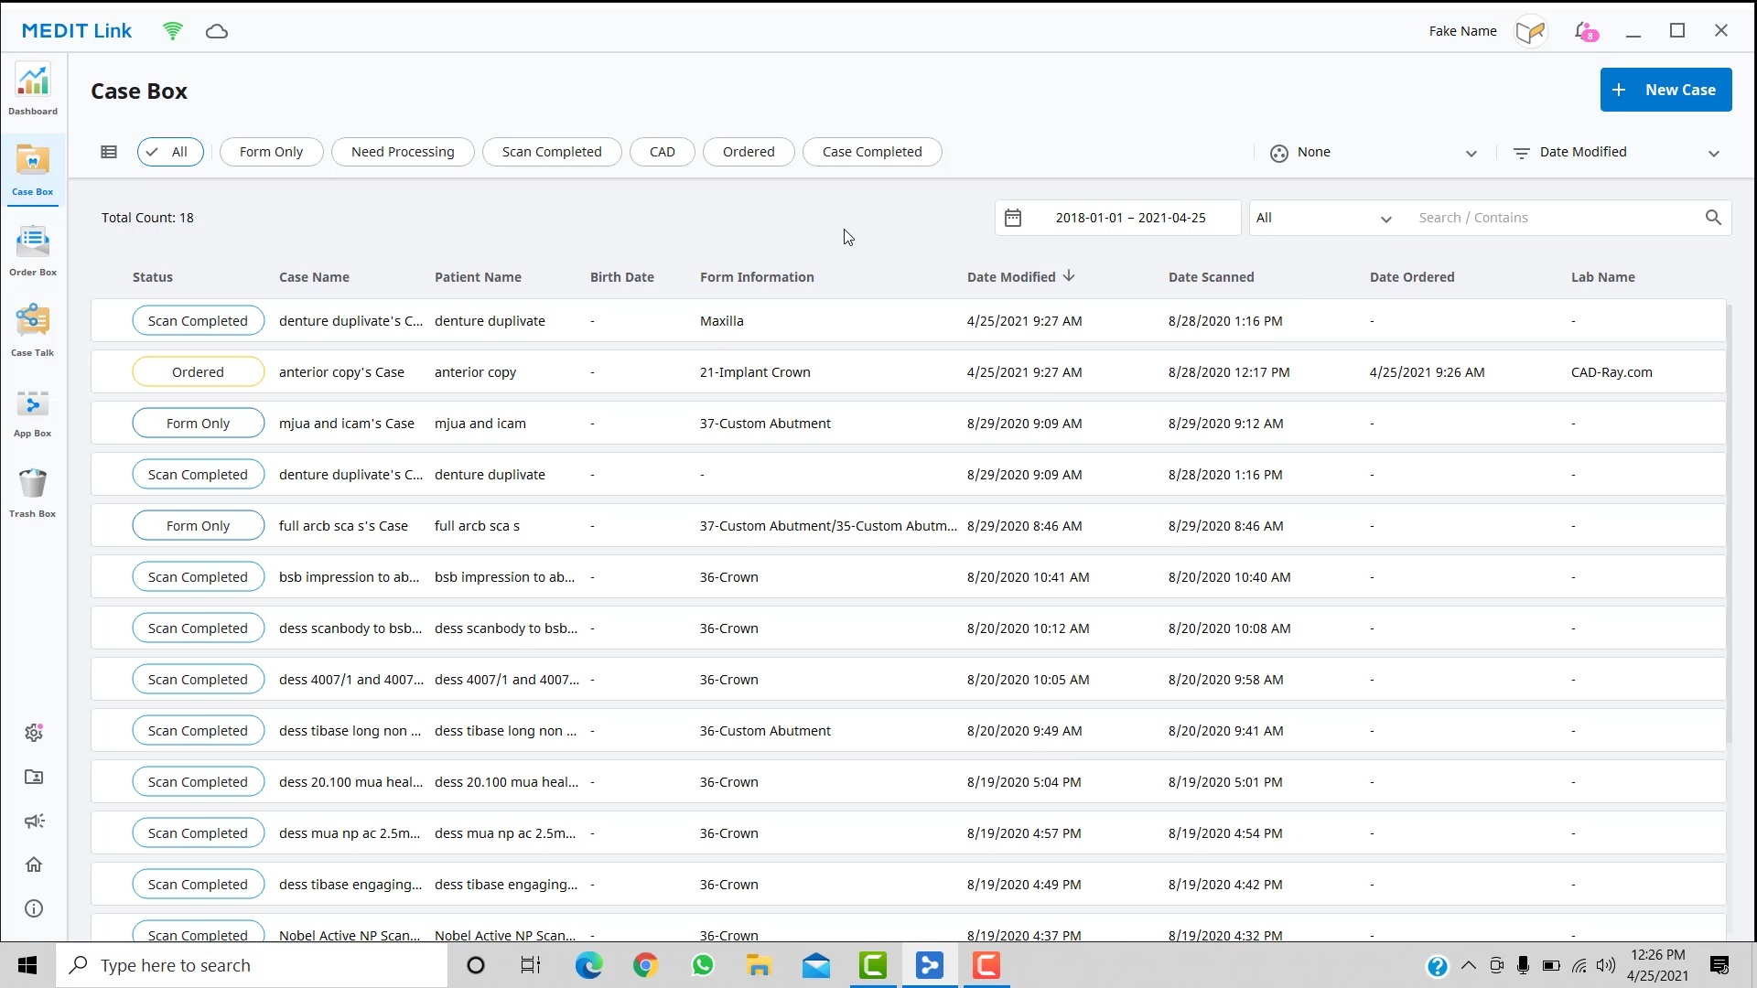Click Windows taskbar search box
This screenshot has height=988, width=1757.
point(252,965)
